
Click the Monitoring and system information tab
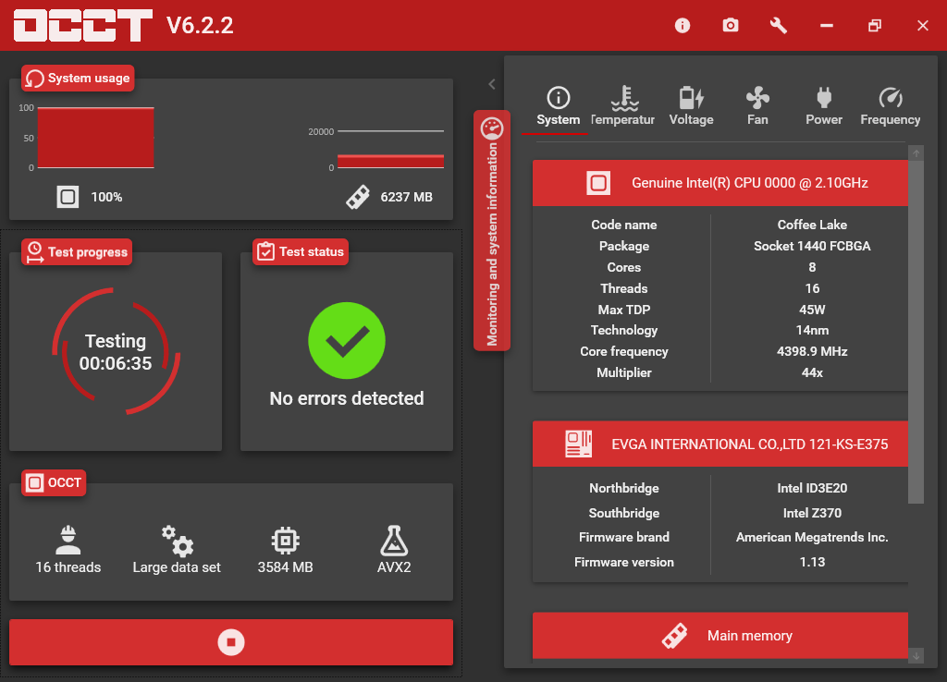coord(492,230)
